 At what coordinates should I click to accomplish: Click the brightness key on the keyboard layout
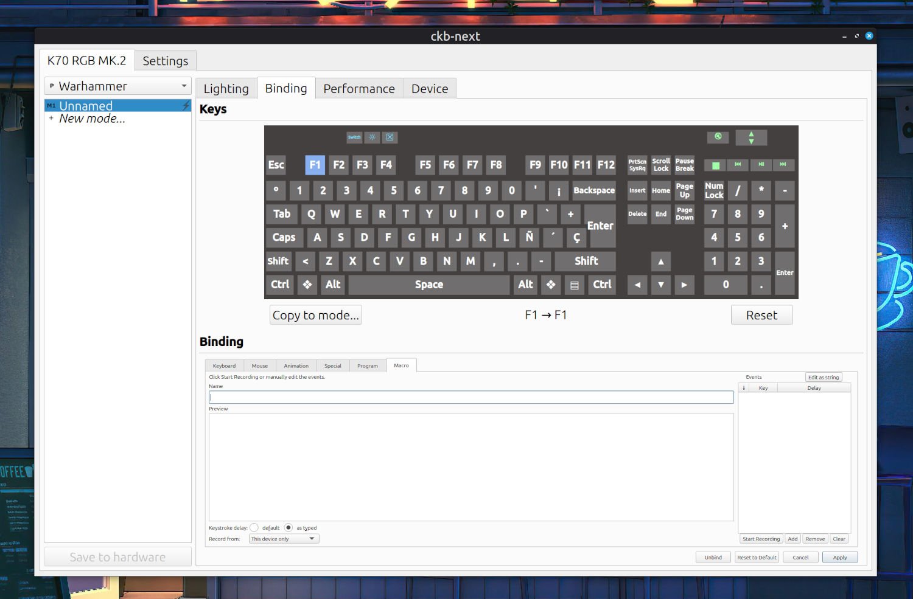click(x=372, y=137)
